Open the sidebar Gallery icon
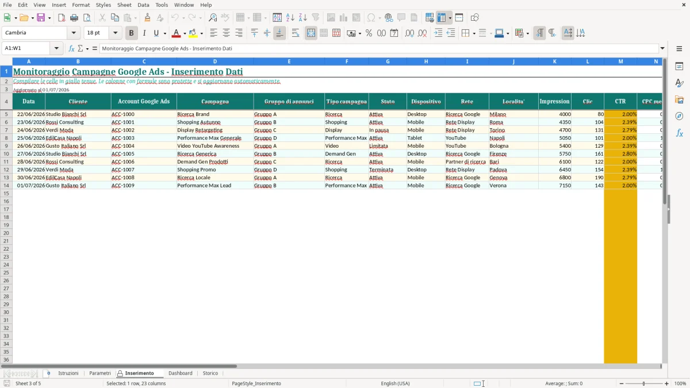Viewport: 690px width, 388px height. pos(679,100)
